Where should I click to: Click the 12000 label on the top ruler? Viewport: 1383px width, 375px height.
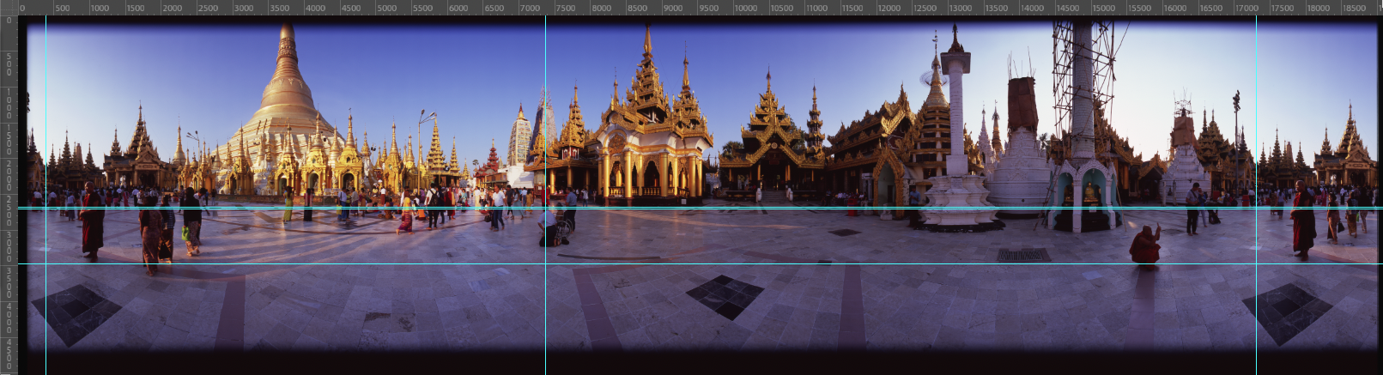[889, 8]
